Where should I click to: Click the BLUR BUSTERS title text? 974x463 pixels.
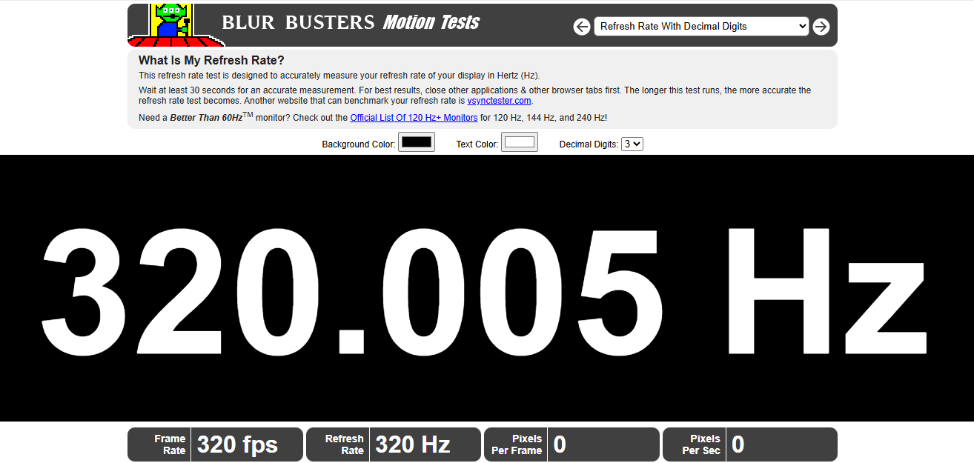[298, 23]
